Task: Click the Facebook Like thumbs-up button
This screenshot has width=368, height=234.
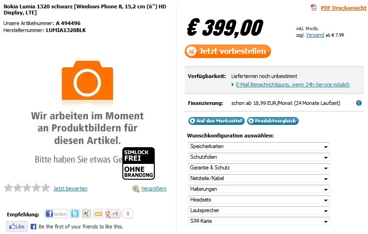Action: pyautogui.click(x=17, y=227)
